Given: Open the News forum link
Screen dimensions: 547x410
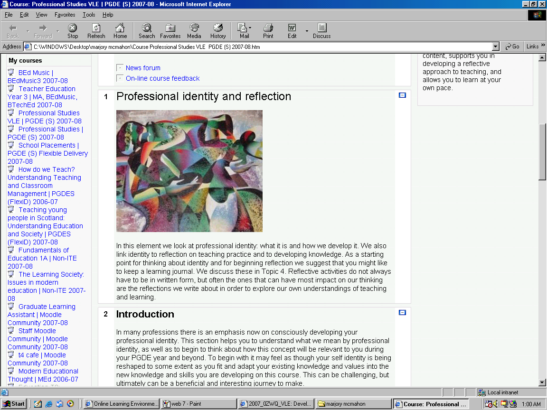Looking at the screenshot, I should pos(143,68).
